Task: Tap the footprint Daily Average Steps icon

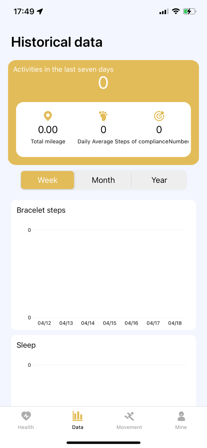Action: [x=103, y=116]
